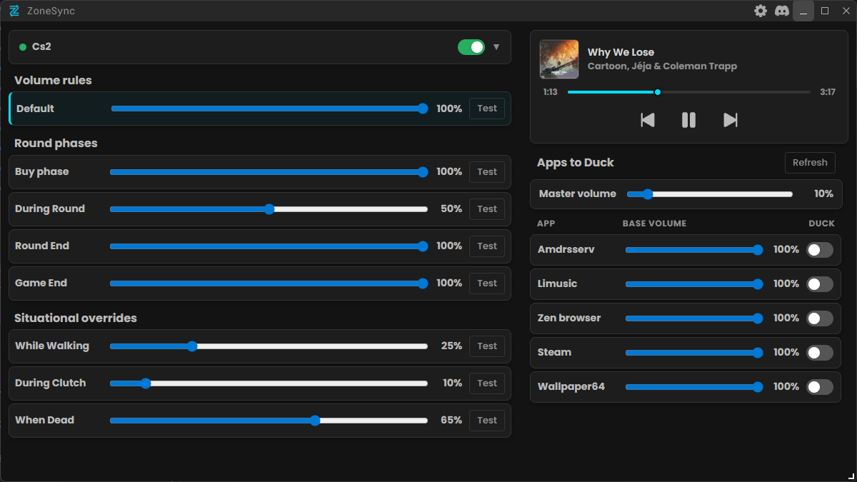Test the During Clutch volume
This screenshot has width=857, height=482.
click(487, 383)
